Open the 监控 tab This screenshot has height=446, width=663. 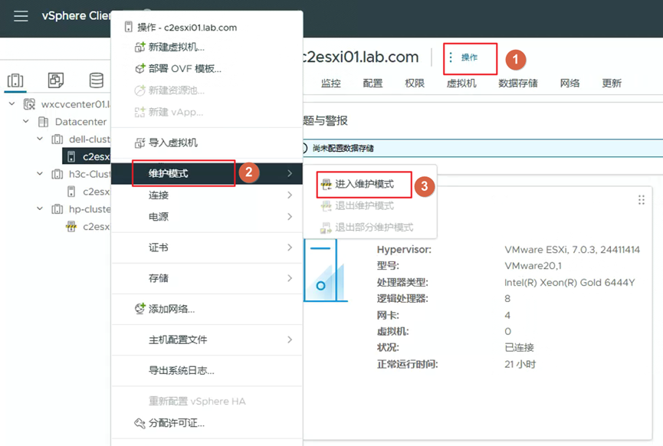330,84
